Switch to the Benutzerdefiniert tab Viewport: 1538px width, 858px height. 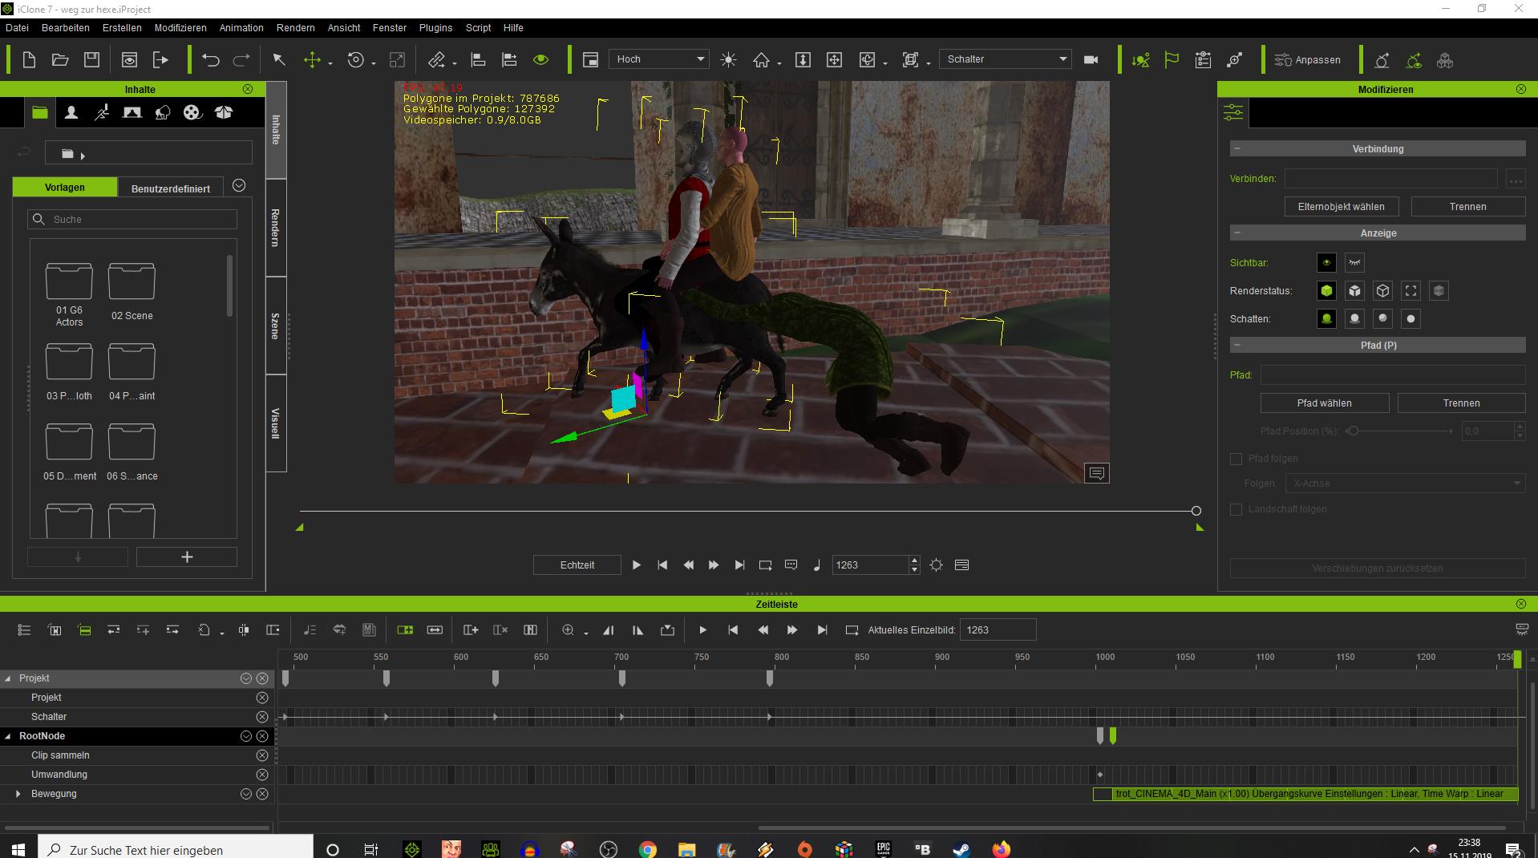tap(171, 188)
